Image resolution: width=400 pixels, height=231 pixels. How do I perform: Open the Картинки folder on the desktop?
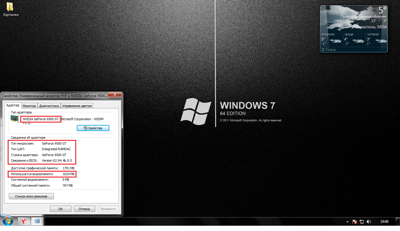[11, 9]
